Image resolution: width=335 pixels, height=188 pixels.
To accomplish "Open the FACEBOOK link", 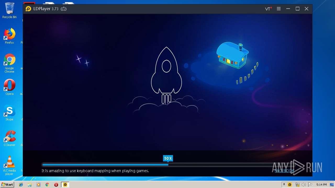I will coord(284,171).
